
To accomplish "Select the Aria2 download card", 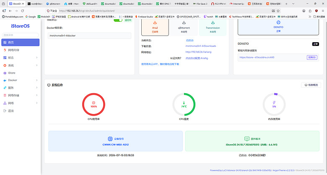I will click(x=155, y=27).
